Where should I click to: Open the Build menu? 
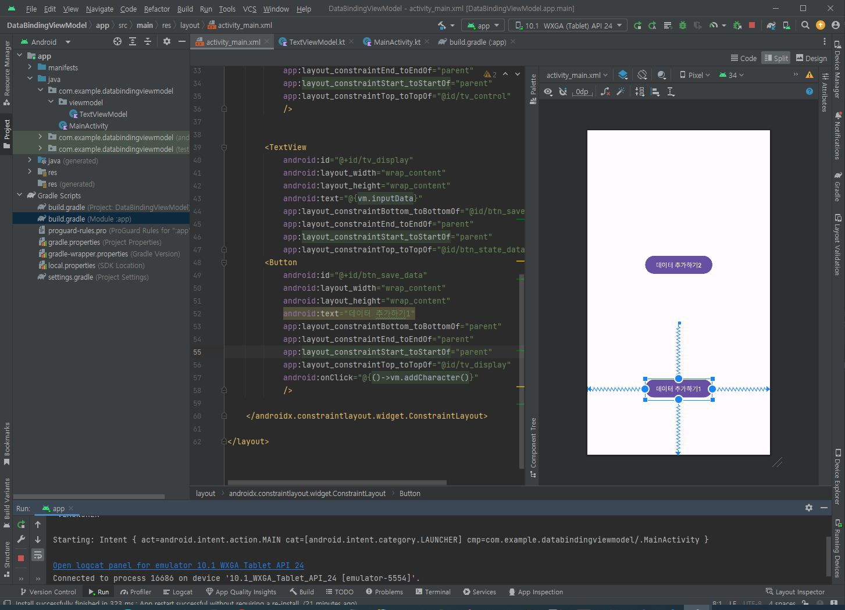[x=185, y=9]
